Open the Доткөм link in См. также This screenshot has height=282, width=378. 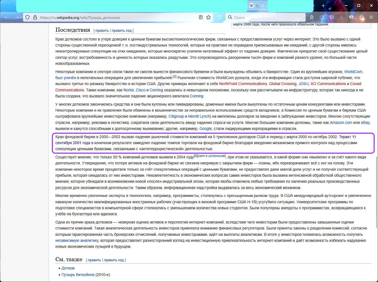(68, 268)
